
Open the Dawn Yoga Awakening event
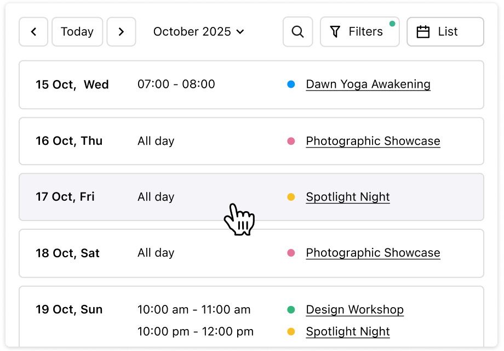(x=368, y=84)
